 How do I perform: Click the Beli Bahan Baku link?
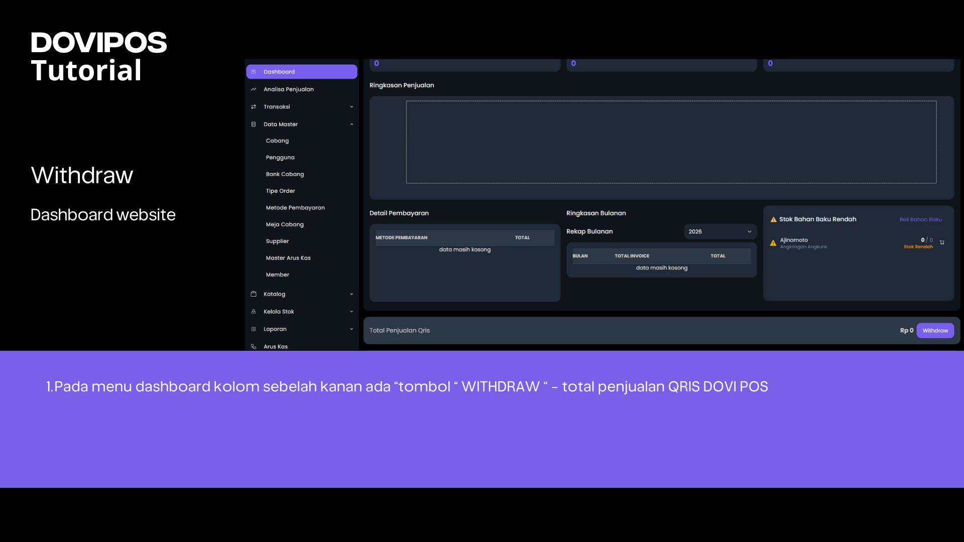(x=920, y=219)
